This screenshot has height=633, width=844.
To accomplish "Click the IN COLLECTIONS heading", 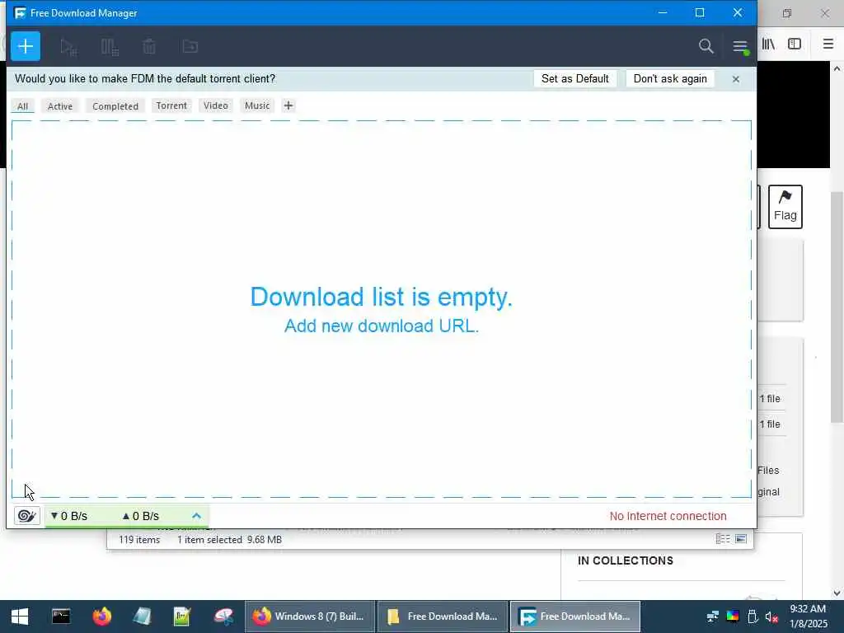I will click(x=626, y=560).
